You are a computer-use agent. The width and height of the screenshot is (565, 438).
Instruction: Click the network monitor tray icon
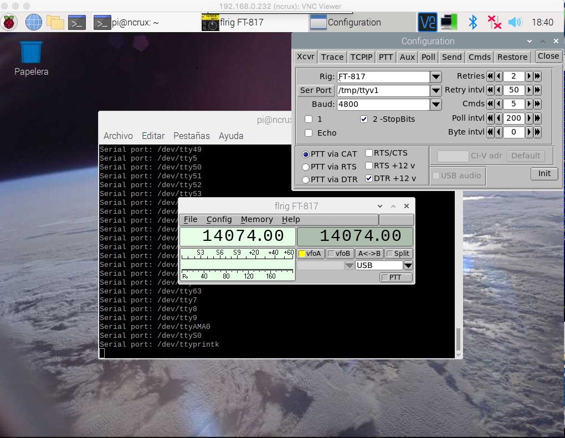[x=449, y=22]
